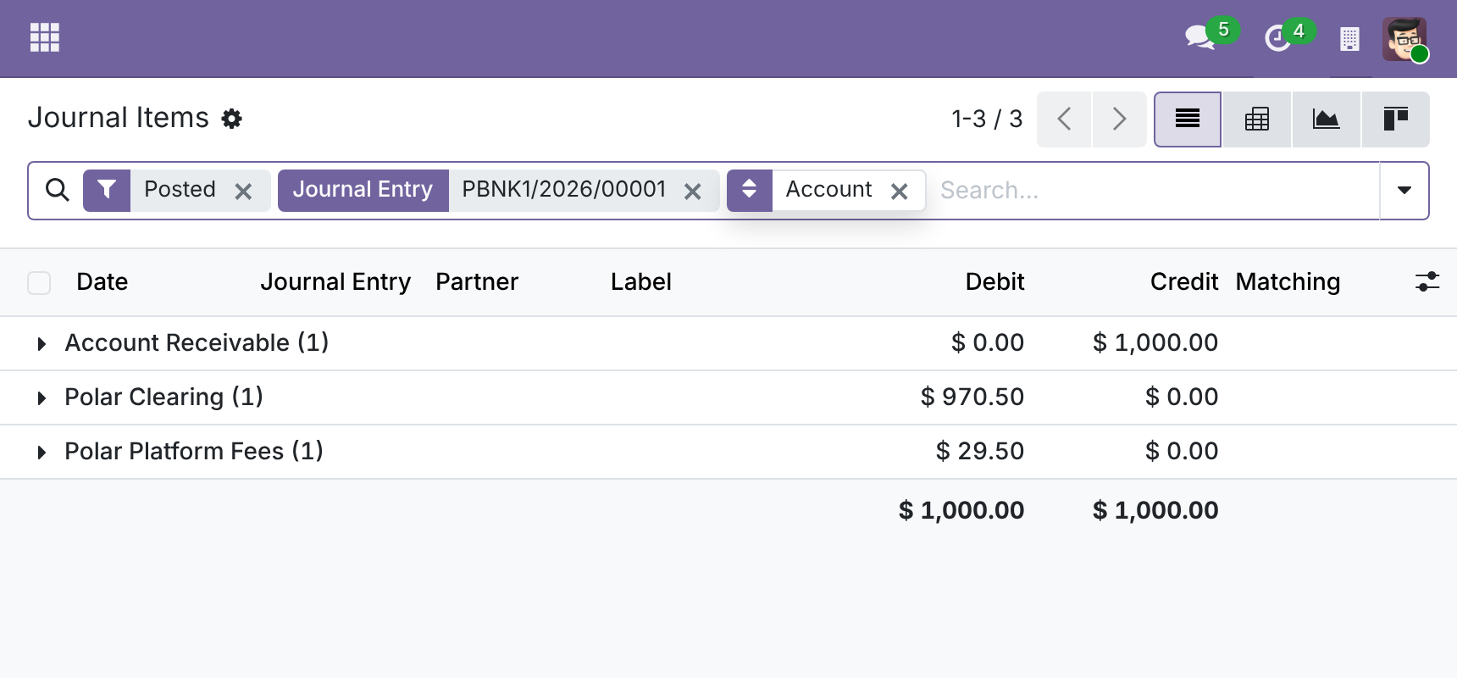Open the activities clock icon
The height and width of the screenshot is (678, 1457).
[1277, 38]
